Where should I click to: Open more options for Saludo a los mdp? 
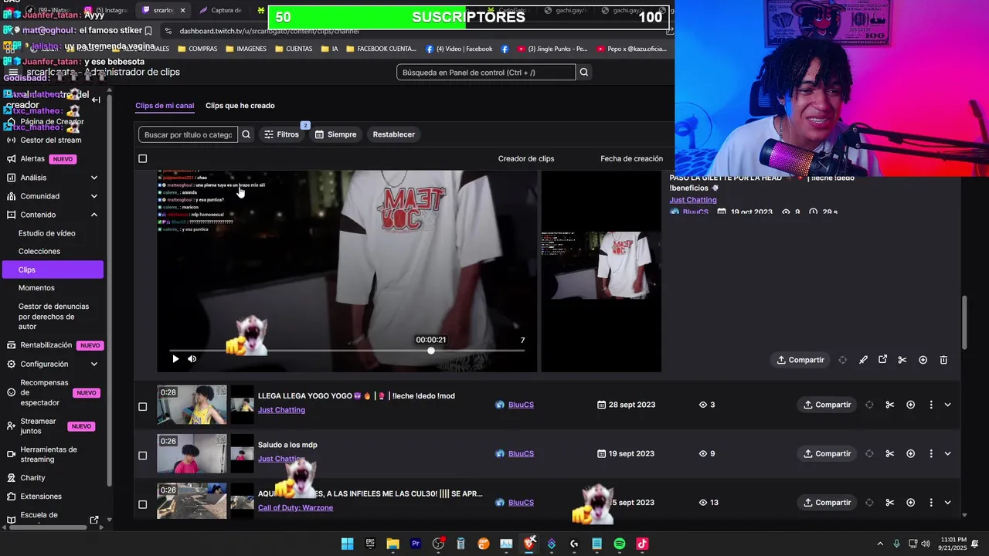tap(931, 453)
